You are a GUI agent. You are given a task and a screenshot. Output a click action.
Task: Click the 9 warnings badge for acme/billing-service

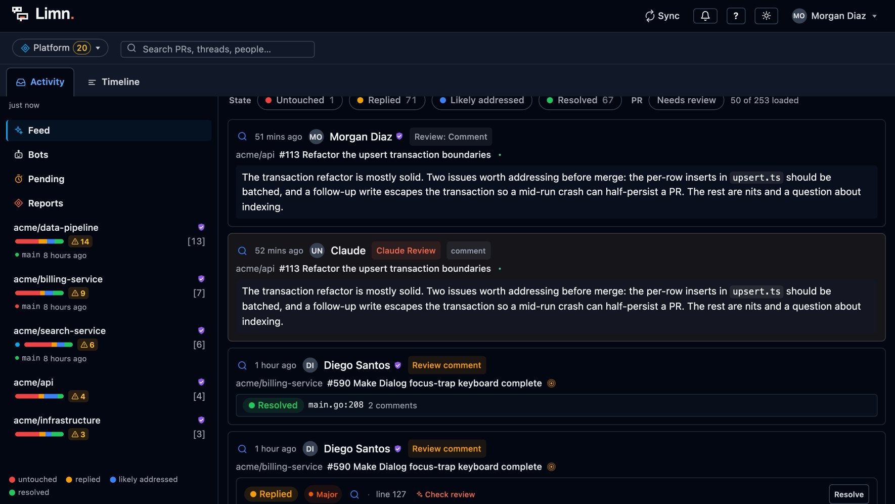click(x=78, y=293)
